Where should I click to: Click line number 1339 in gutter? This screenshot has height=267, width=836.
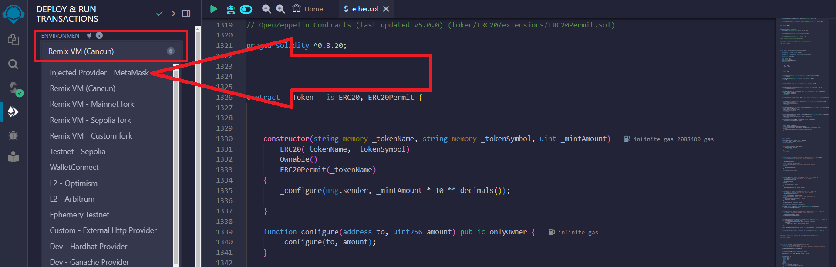click(224, 232)
